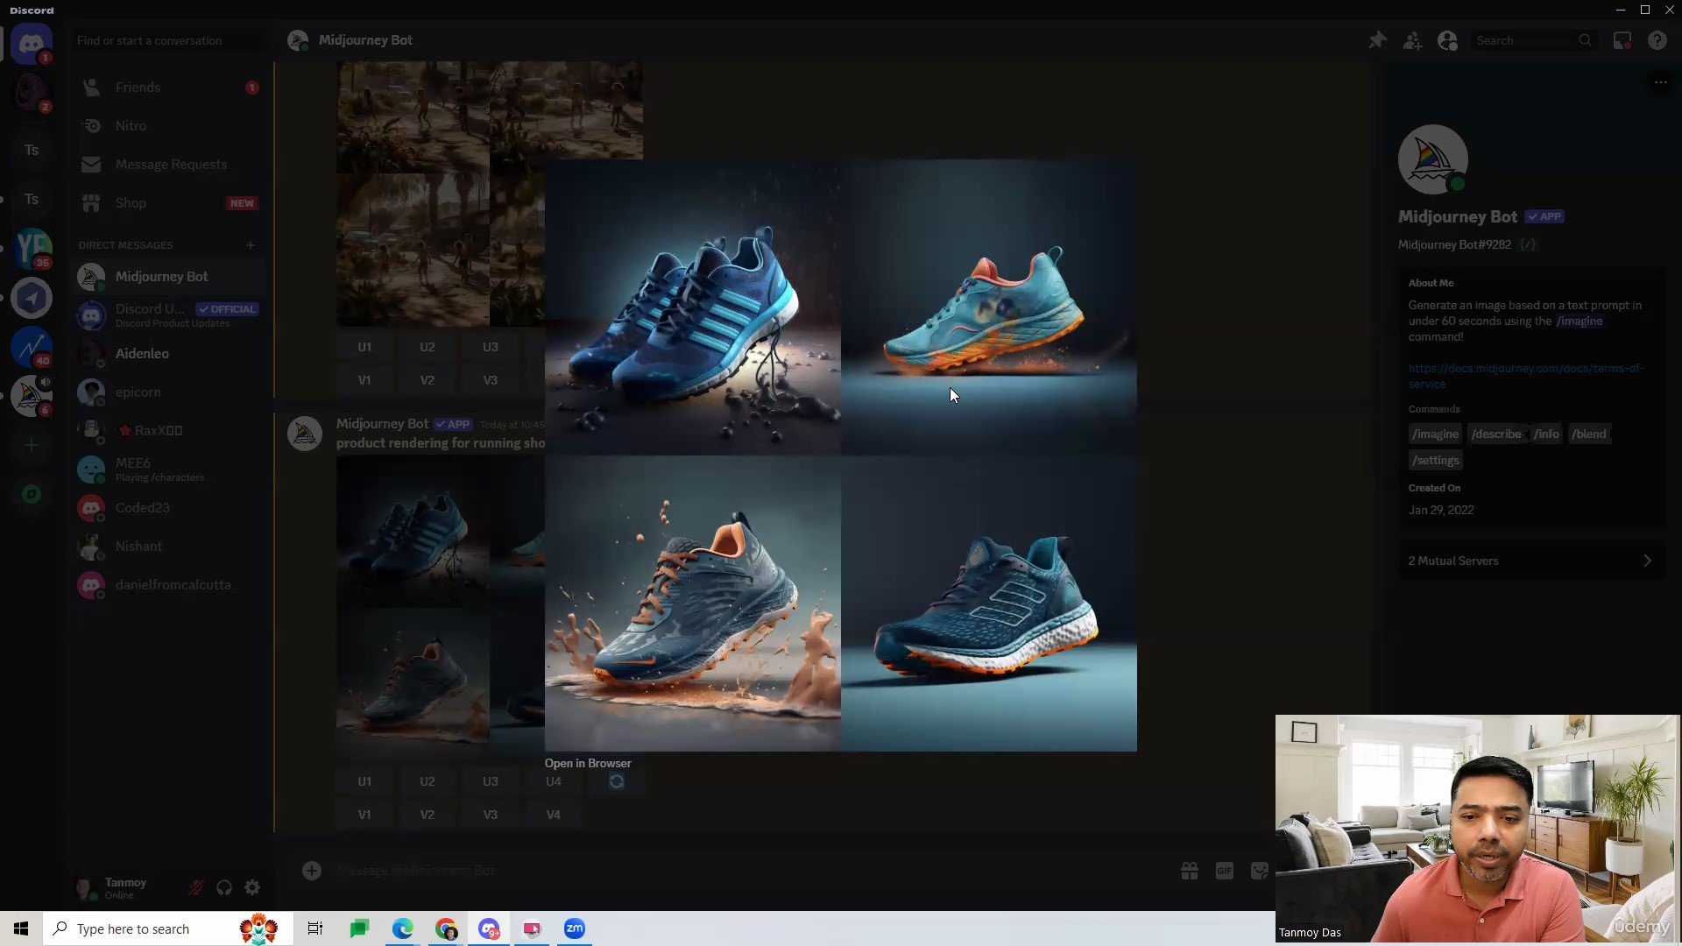The height and width of the screenshot is (946, 1682).
Task: Open the YE server icon
Action: click(32, 249)
